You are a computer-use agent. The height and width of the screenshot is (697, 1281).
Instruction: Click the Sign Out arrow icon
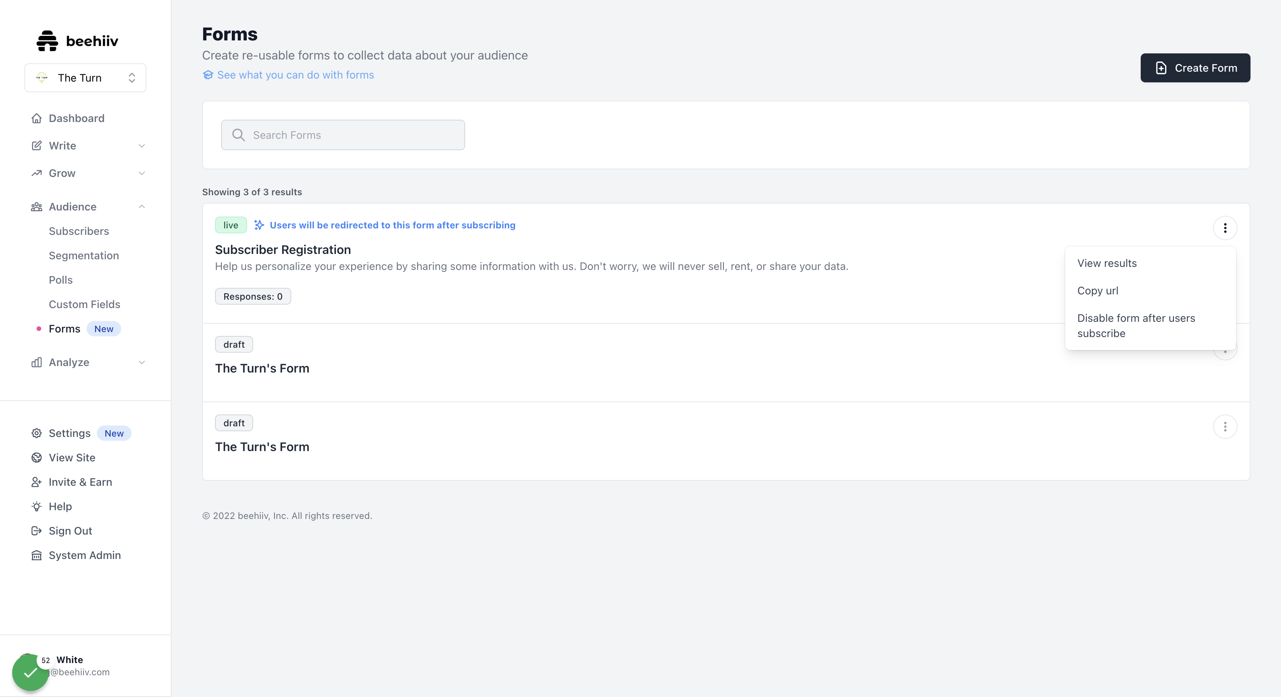[36, 531]
